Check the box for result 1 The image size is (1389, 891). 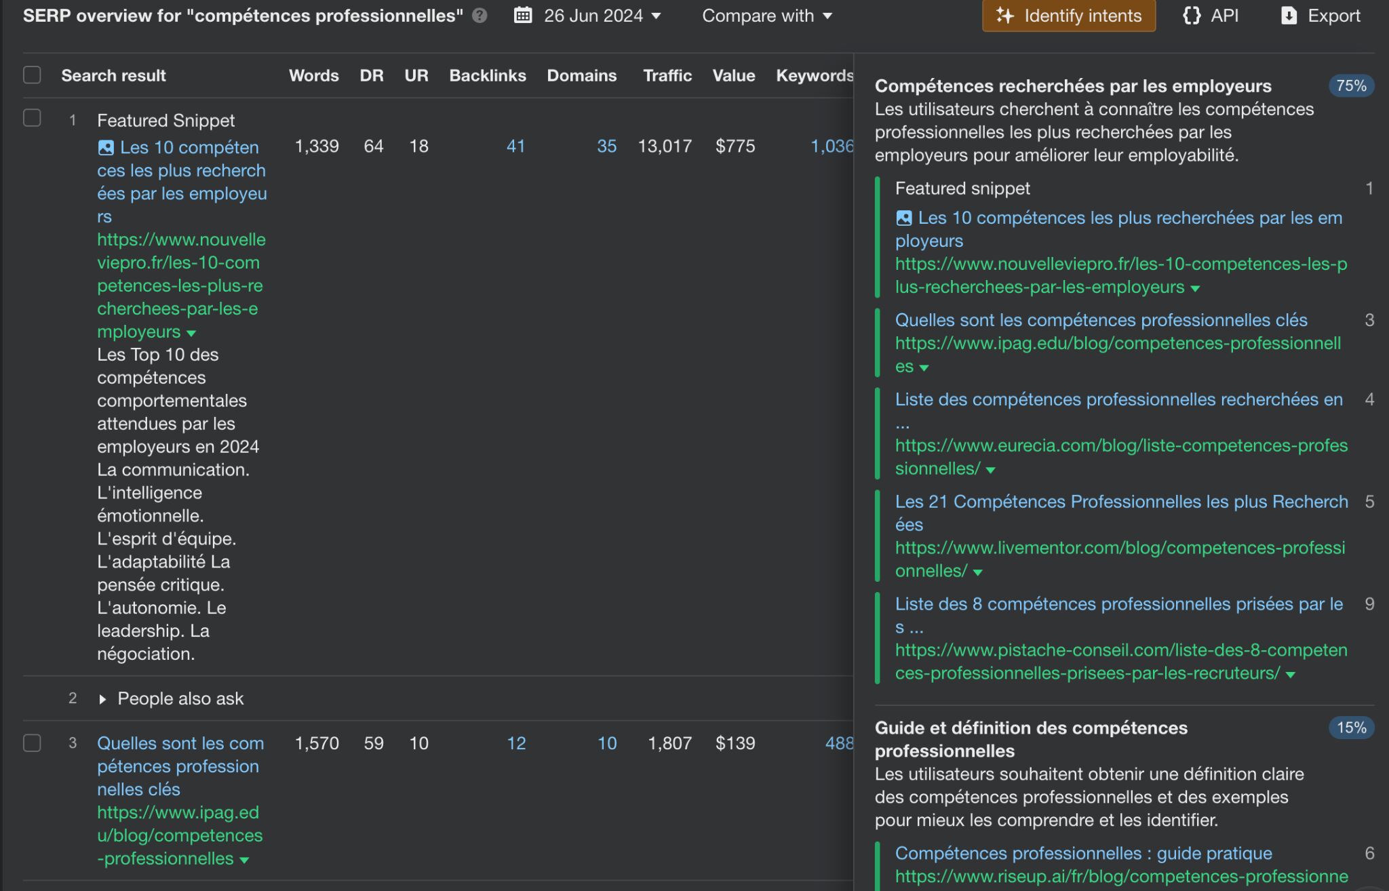click(x=32, y=118)
